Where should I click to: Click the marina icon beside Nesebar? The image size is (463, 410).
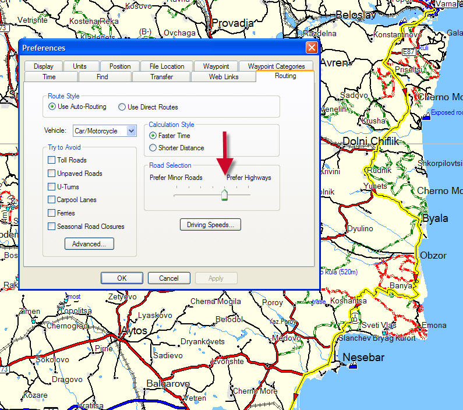click(353, 365)
